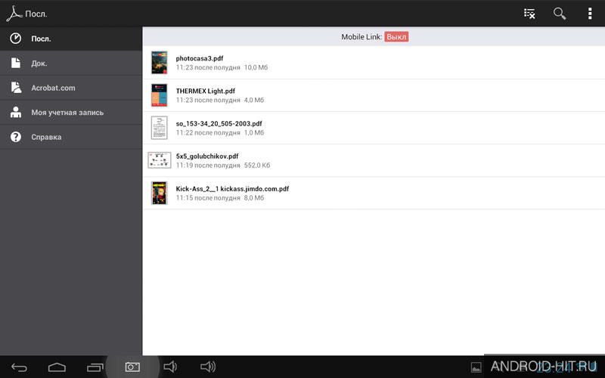Screen dimensions: 605x378
Task: Tap the volume down speaker icon
Action: 169,367
